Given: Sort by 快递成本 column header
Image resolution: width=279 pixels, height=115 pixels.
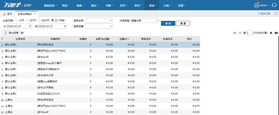Looking at the screenshot, I should [168, 39].
